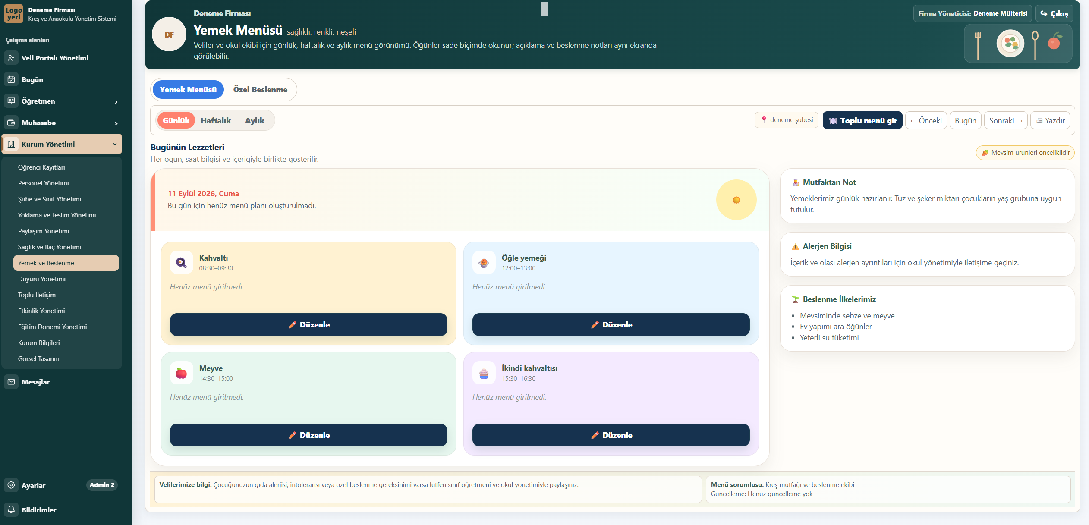Click Firma Yöneticisi: Deneme Müşterisi label
Screen dimensions: 1089x525
pos(973,13)
